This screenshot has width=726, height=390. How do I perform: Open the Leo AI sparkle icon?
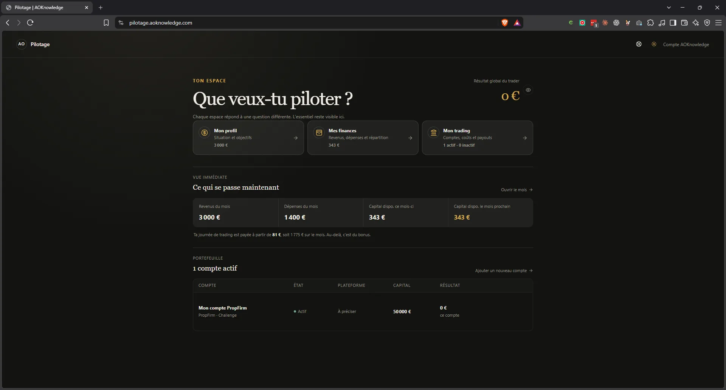pyautogui.click(x=696, y=23)
